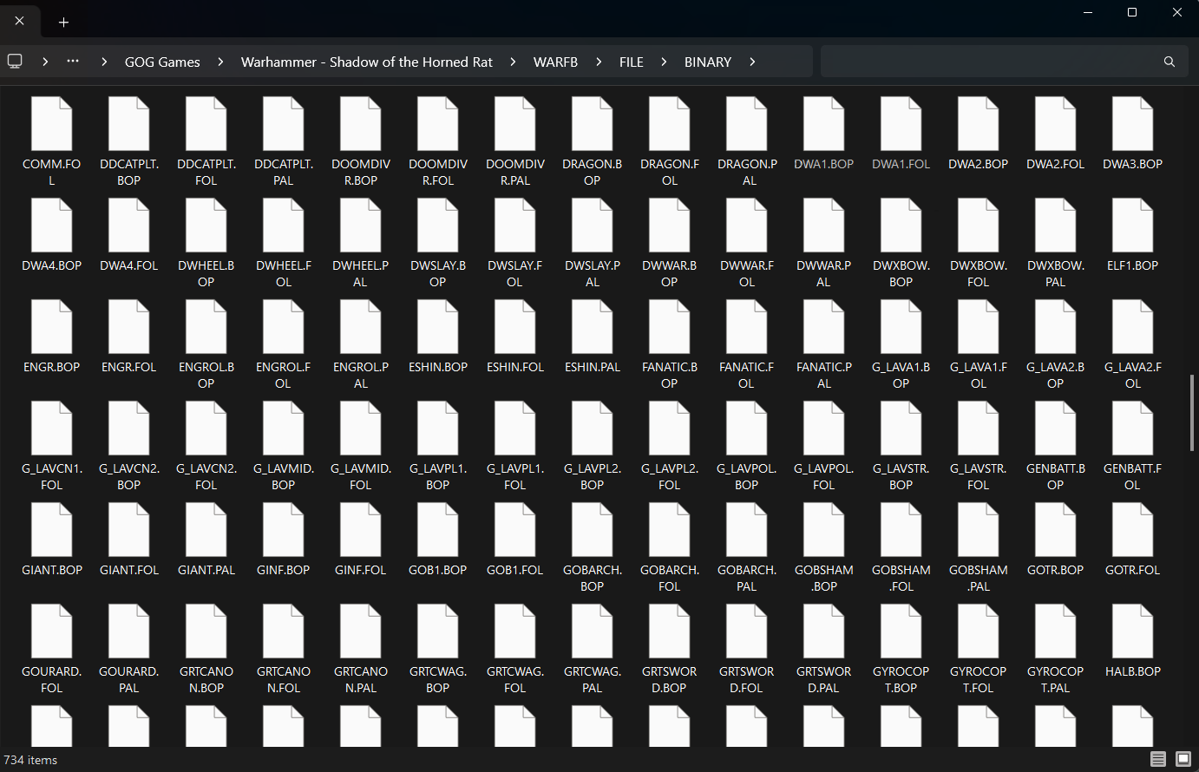Select the BINARY breadcrumb
The height and width of the screenshot is (772, 1199).
pos(708,62)
